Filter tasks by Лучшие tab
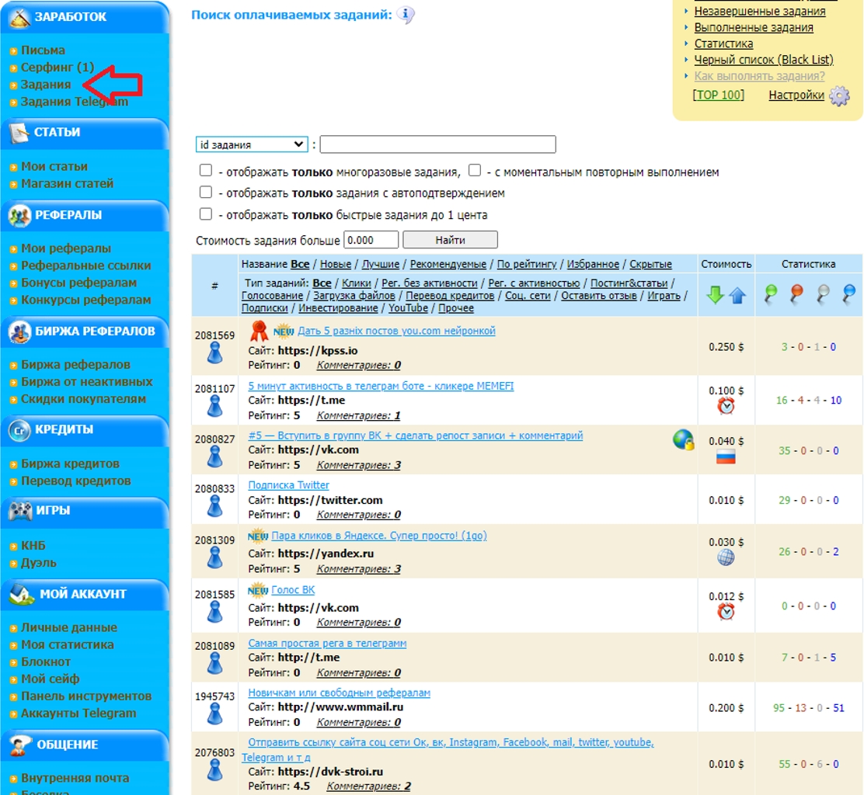 (380, 264)
